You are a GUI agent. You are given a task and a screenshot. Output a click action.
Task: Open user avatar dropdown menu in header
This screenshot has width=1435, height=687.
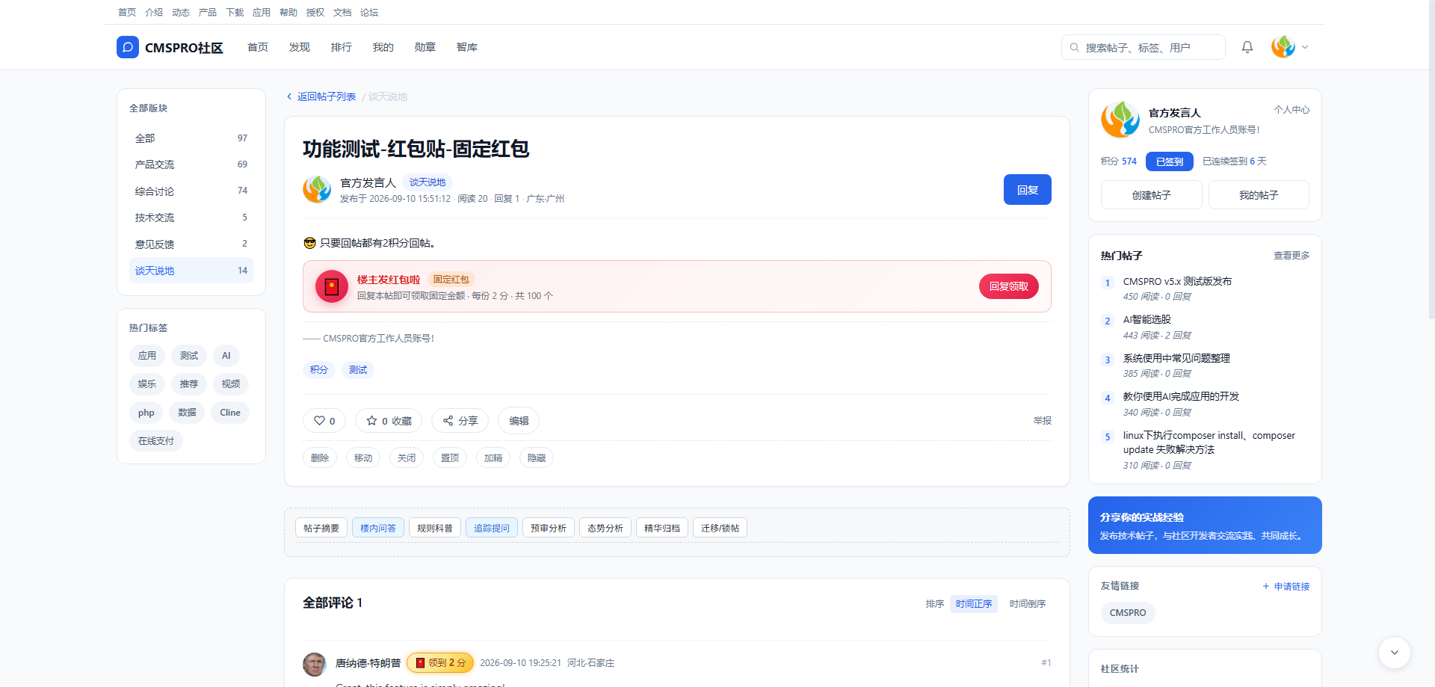1290,47
